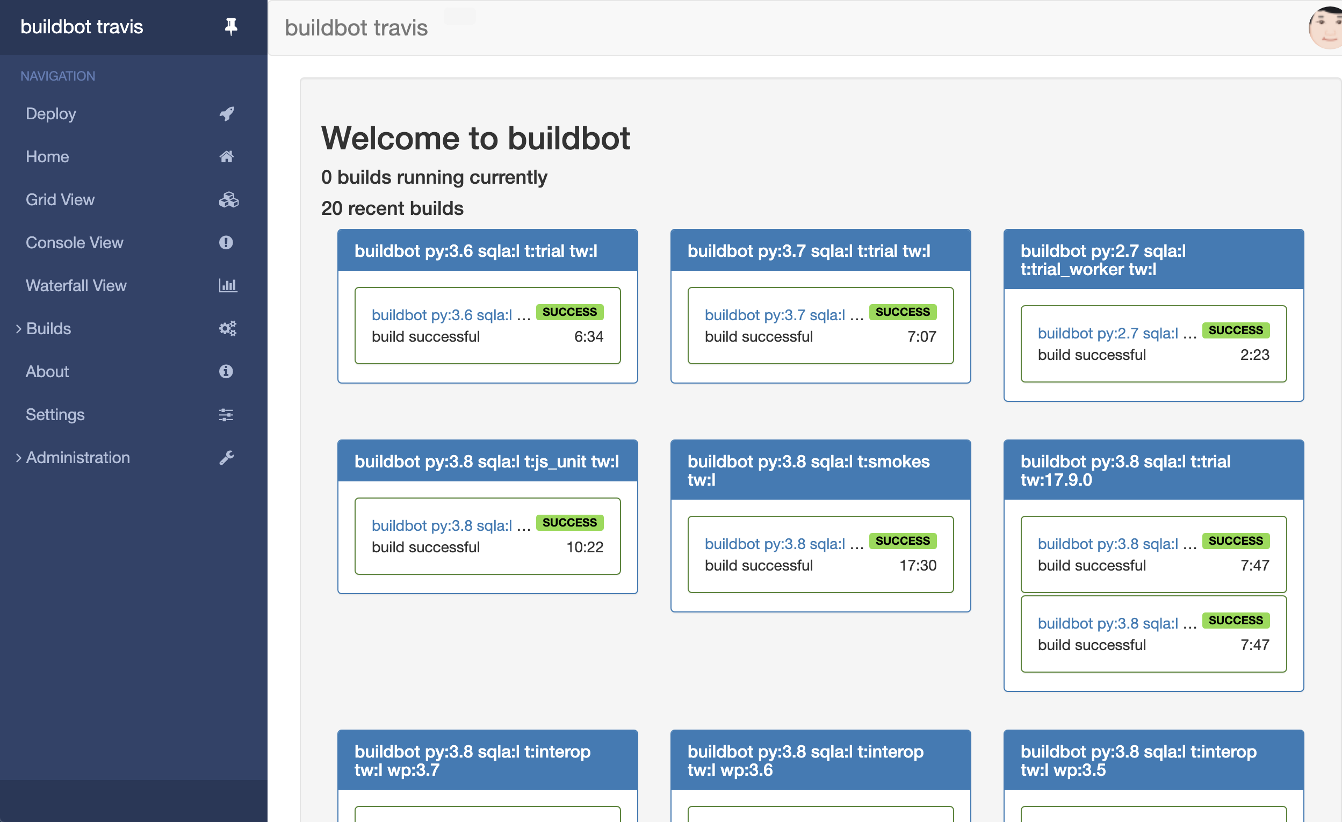The width and height of the screenshot is (1342, 822).
Task: Click the Welcome to buildbot heading
Action: pyautogui.click(x=475, y=138)
